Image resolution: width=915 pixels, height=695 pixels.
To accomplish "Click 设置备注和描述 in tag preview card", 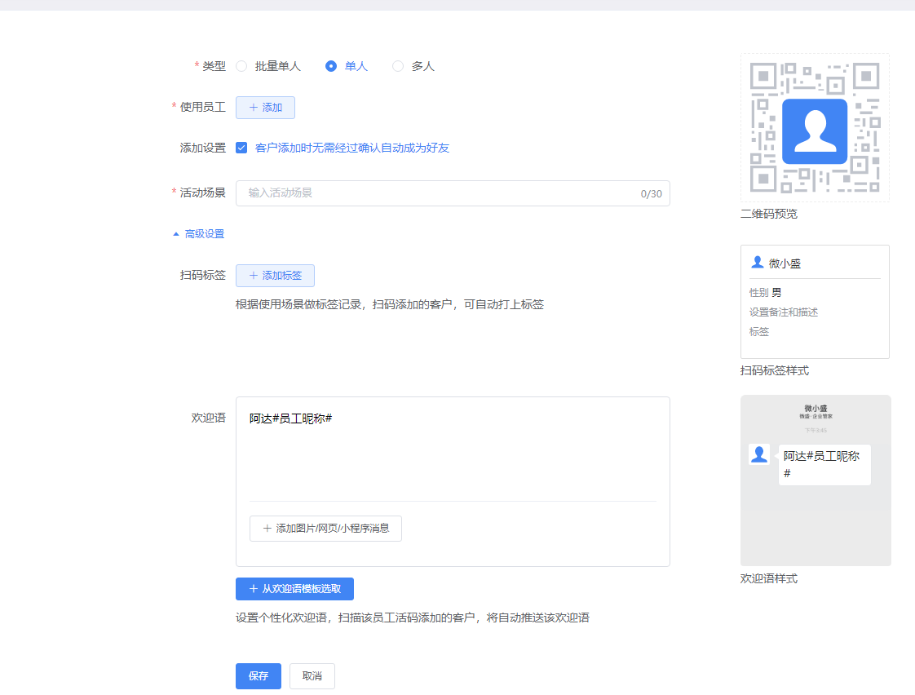I will click(784, 312).
